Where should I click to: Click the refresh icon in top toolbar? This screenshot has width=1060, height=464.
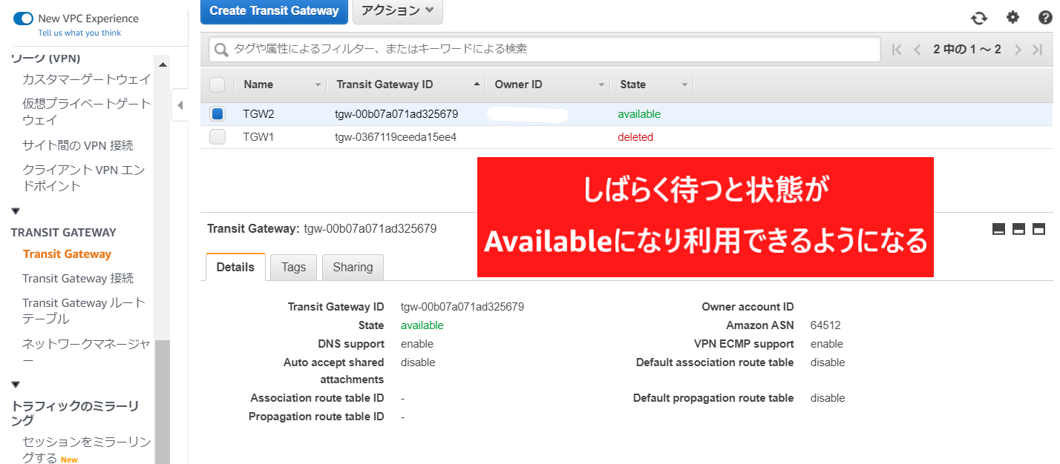click(x=979, y=18)
